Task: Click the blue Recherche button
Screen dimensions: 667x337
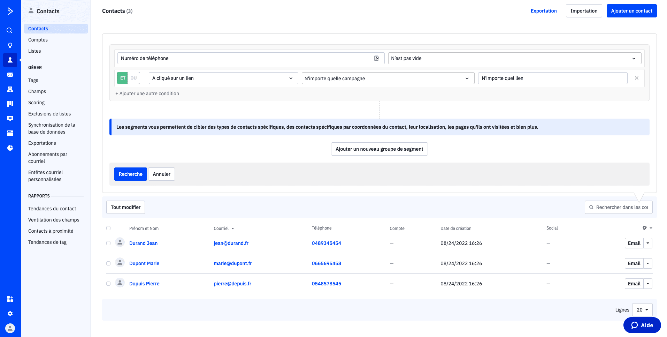Action: pos(130,174)
